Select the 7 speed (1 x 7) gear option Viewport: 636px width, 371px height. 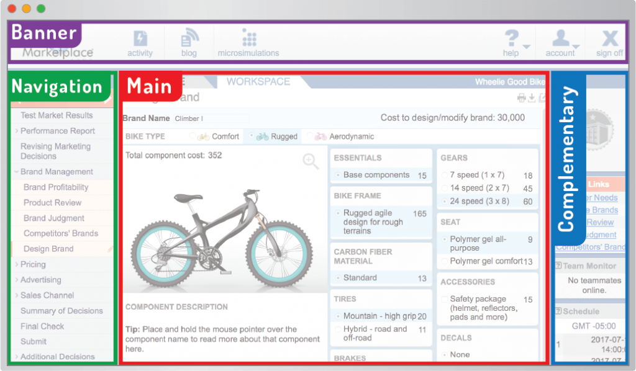[x=445, y=175]
